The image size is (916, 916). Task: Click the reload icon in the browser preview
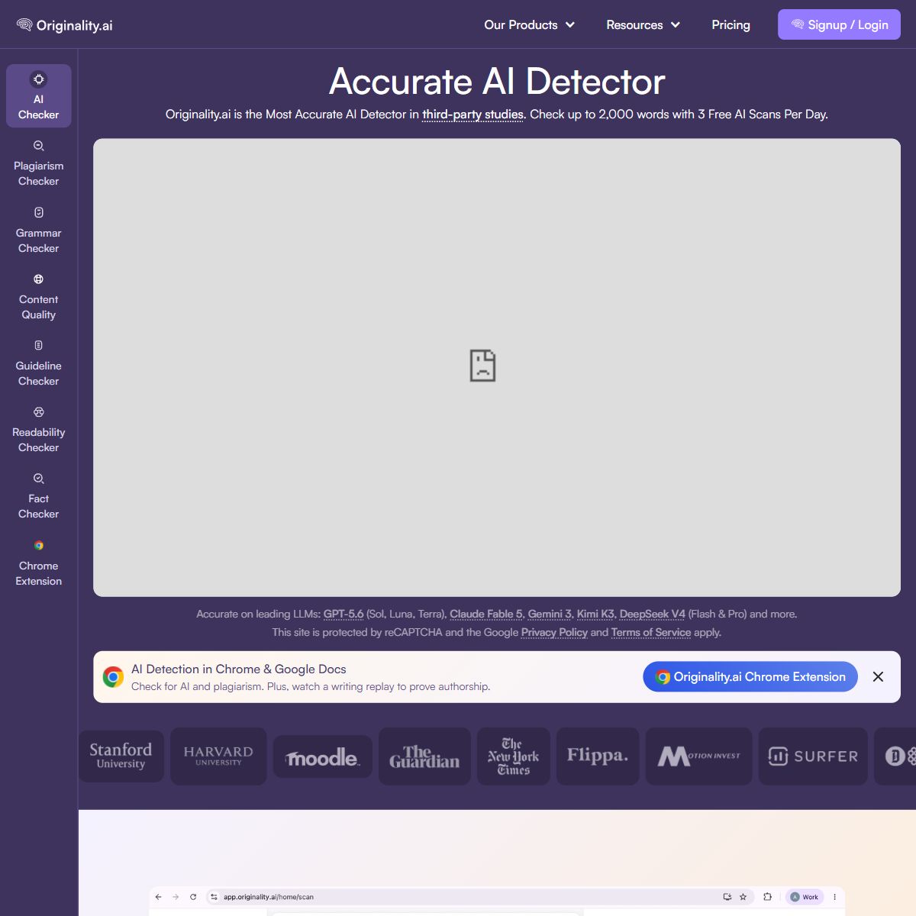(193, 897)
